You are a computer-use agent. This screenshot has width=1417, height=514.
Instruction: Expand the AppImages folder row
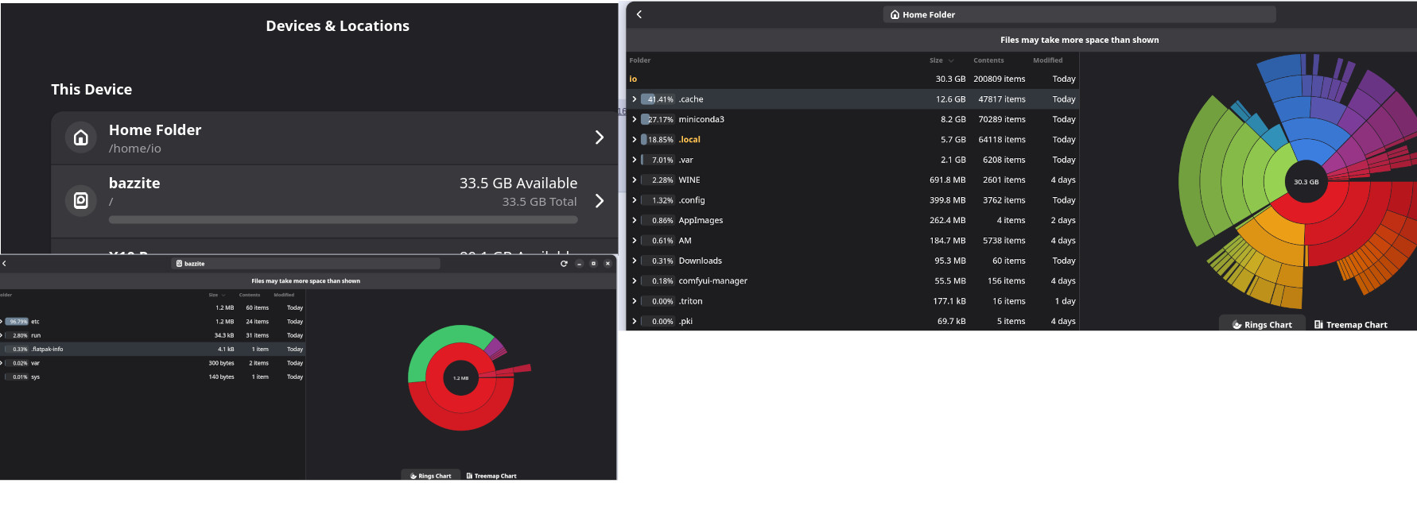pyautogui.click(x=634, y=220)
